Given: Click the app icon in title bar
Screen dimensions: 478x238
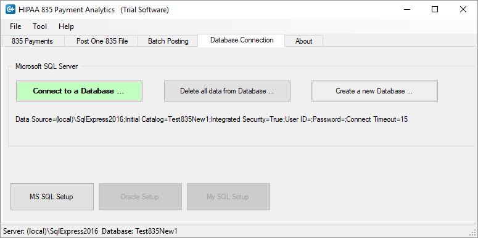Looking at the screenshot, I should click(x=10, y=9).
